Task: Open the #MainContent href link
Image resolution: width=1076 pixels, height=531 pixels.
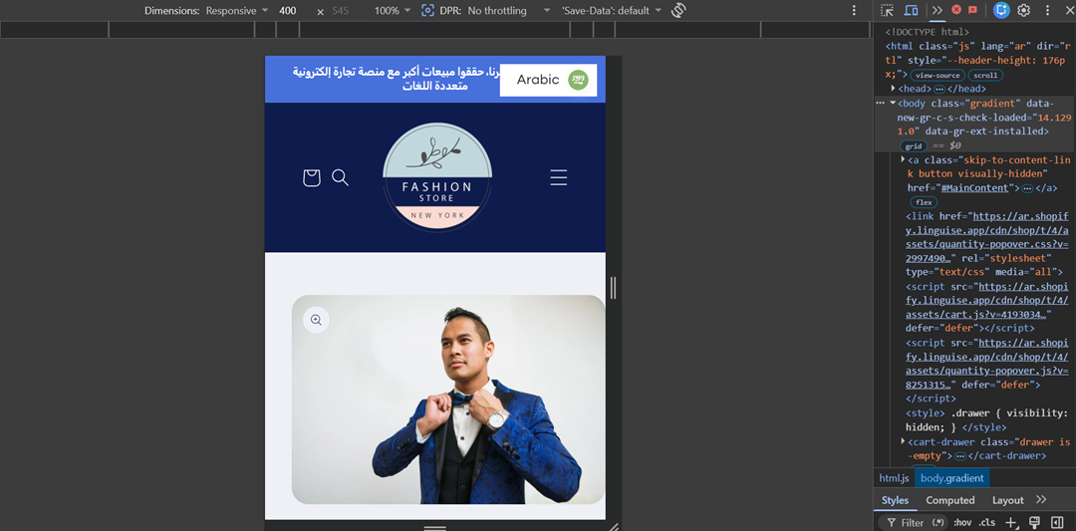Action: click(975, 188)
